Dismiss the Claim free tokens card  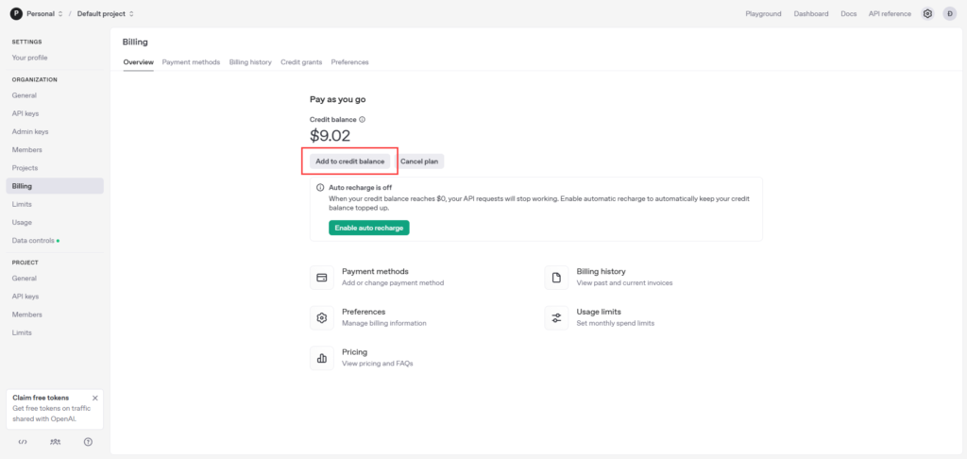coord(95,398)
